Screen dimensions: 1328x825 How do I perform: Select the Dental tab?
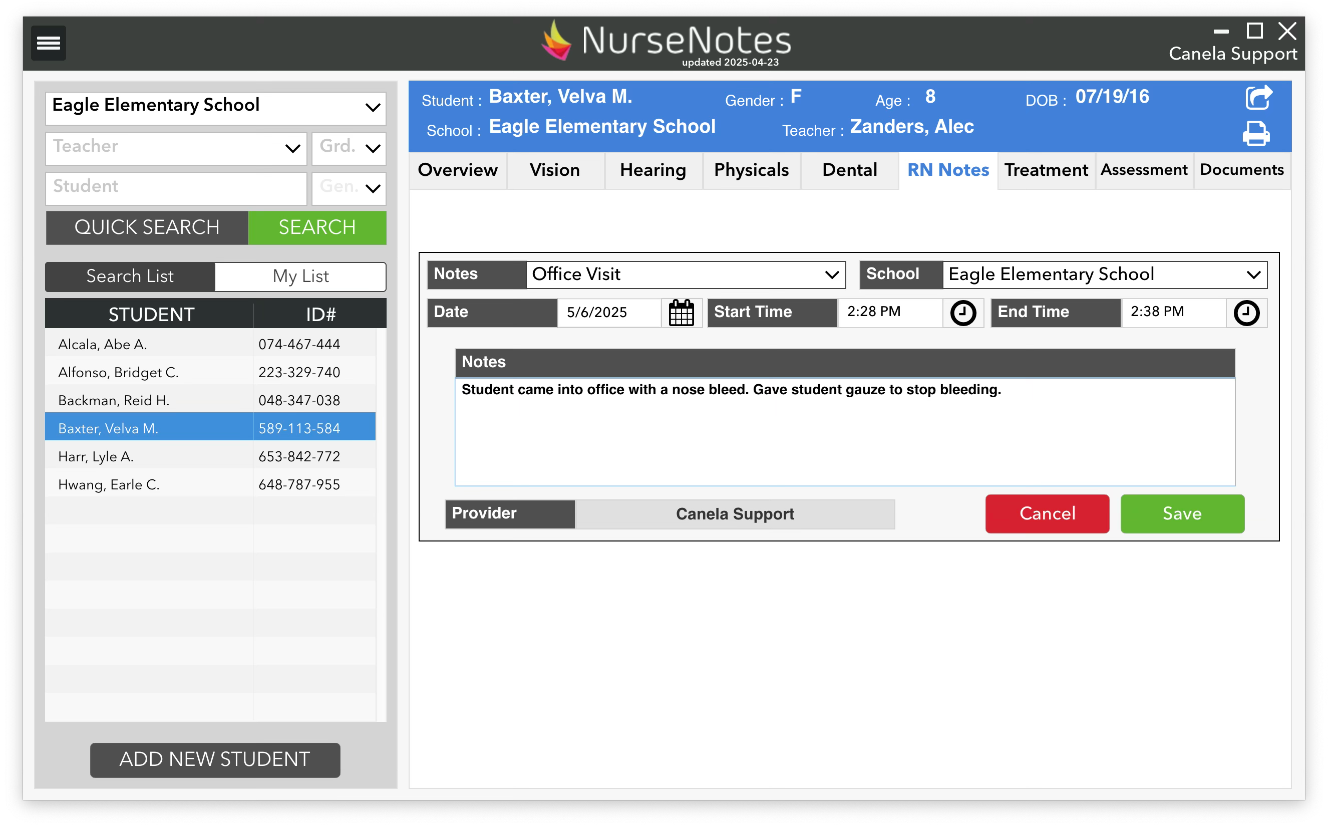point(849,170)
